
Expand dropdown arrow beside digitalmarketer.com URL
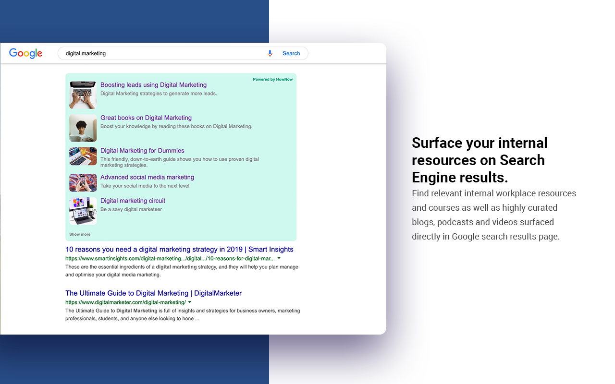click(x=190, y=302)
